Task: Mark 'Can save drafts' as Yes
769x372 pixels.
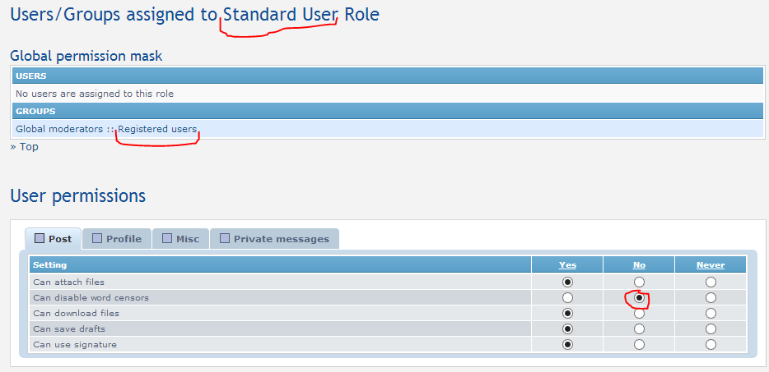Action: [x=567, y=329]
